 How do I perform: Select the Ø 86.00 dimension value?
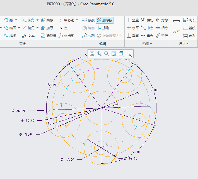pos(18,111)
